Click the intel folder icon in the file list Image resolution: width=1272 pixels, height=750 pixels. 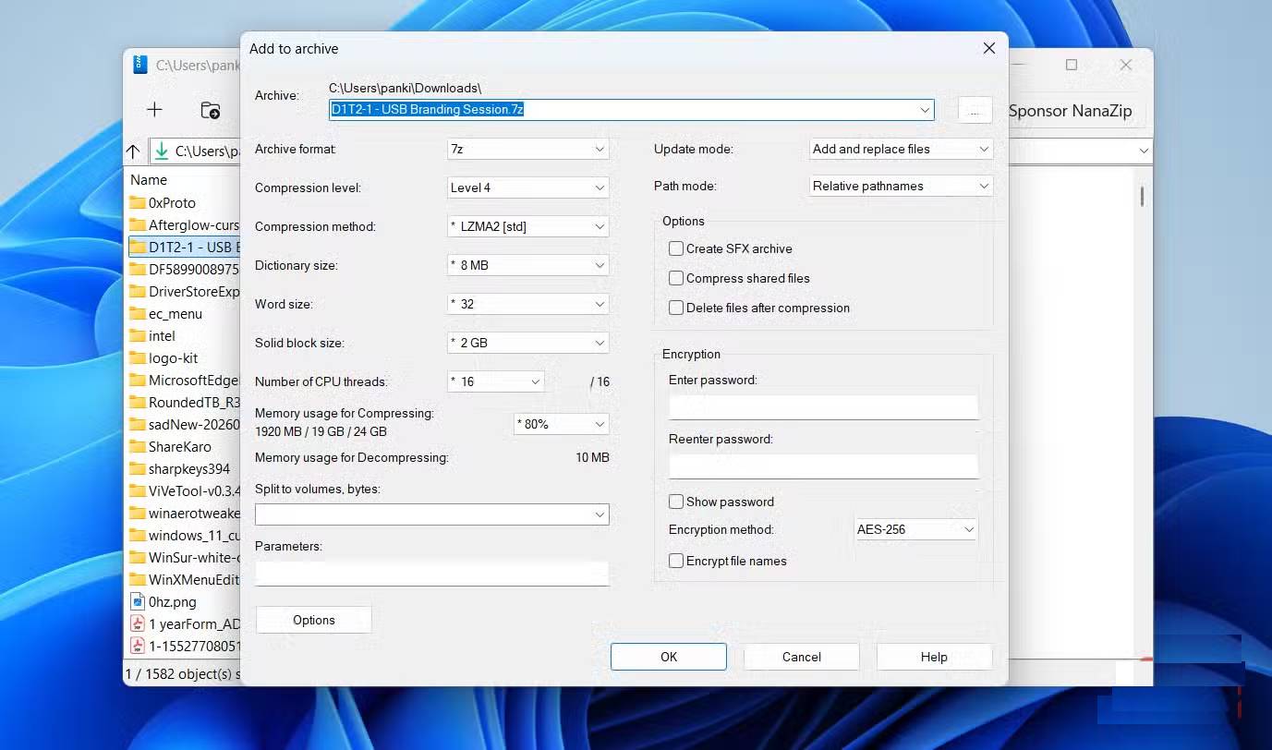(135, 335)
